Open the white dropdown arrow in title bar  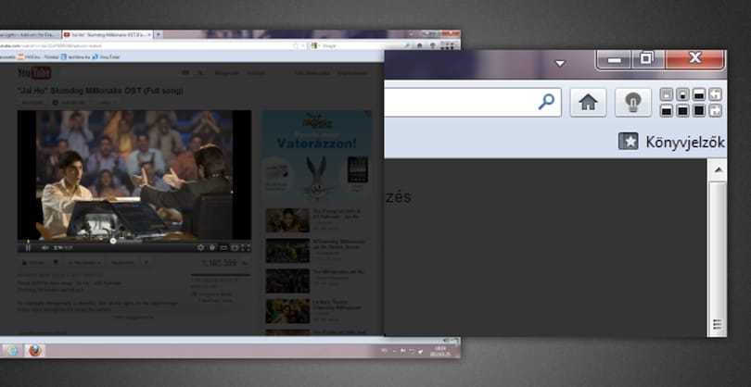click(560, 63)
